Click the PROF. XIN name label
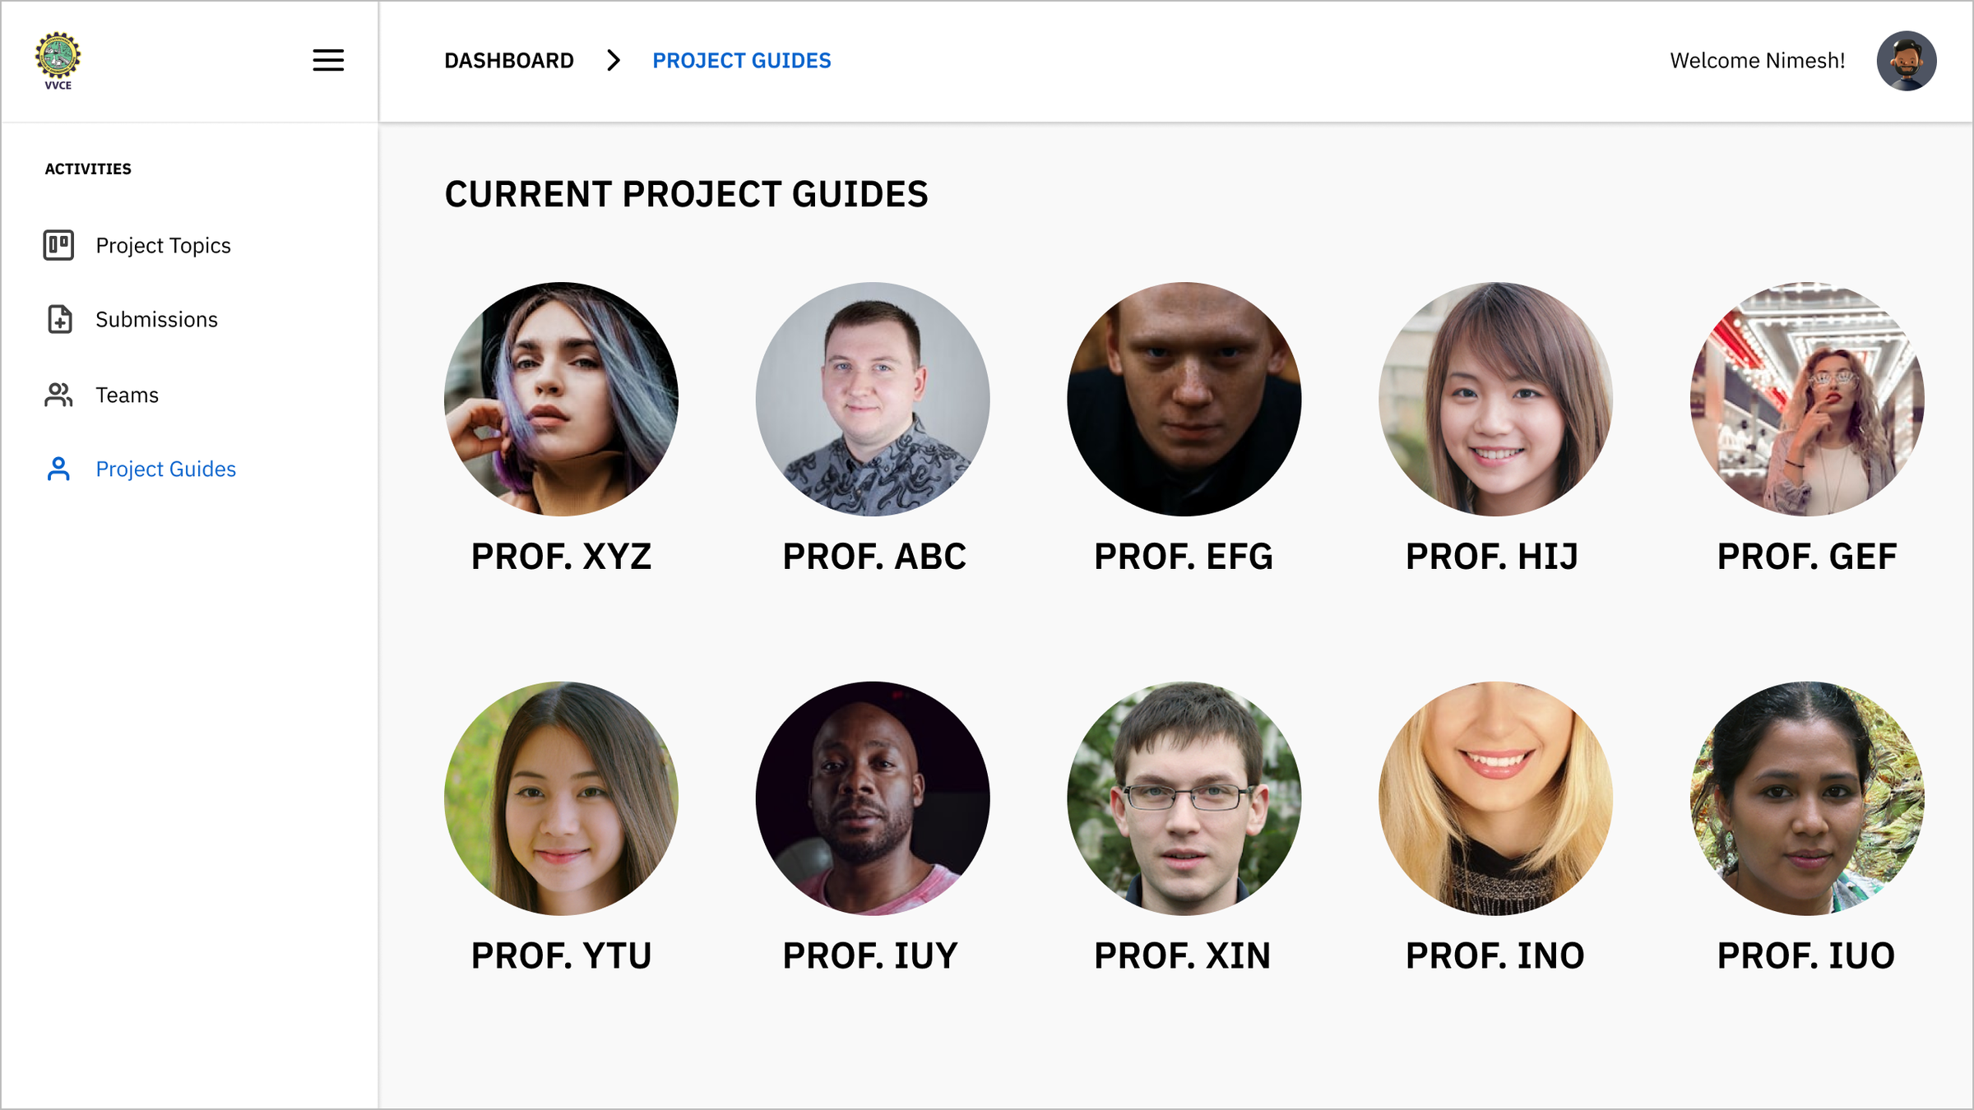The width and height of the screenshot is (1974, 1110). 1182,955
